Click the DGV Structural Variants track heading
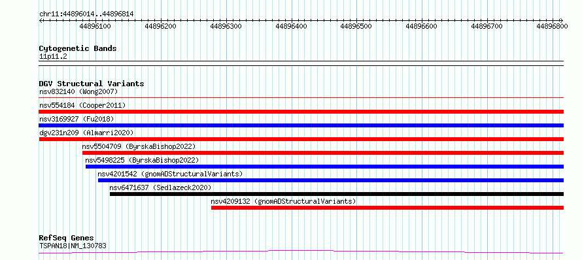 coord(92,84)
